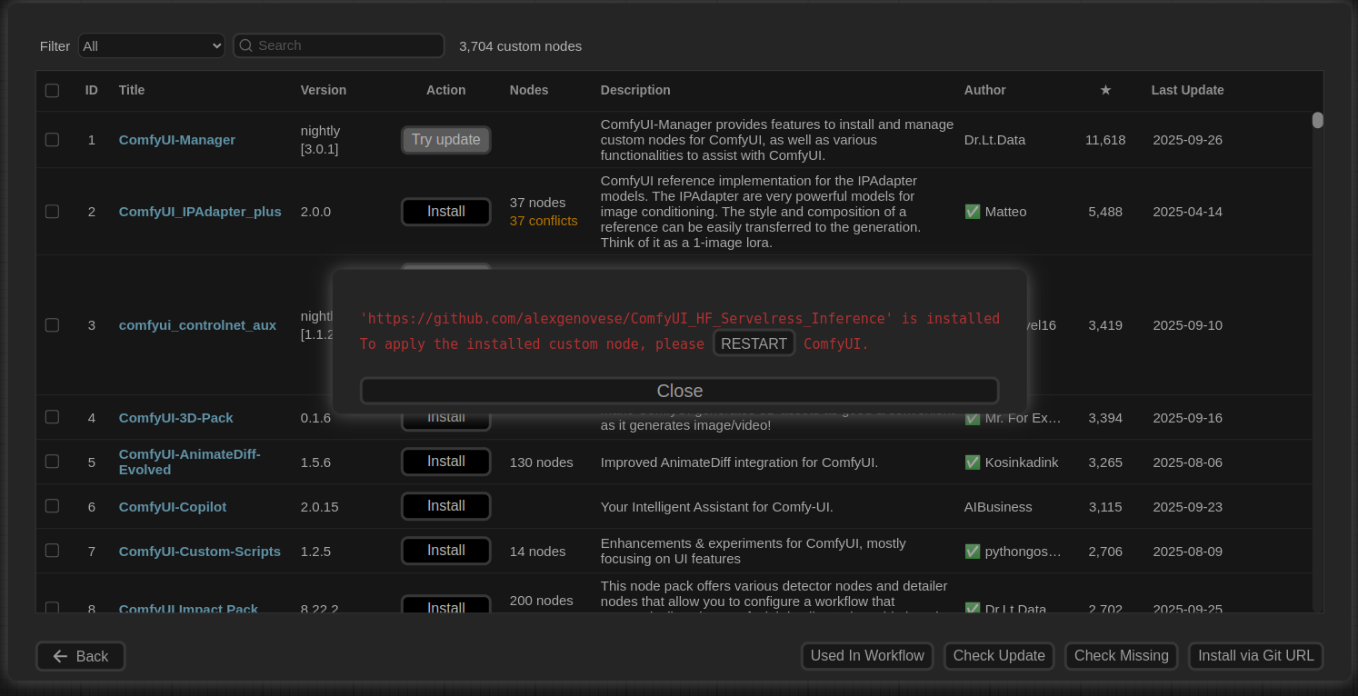Click the back arrow icon on the Back button
Screen dimensions: 1358x696
58,656
